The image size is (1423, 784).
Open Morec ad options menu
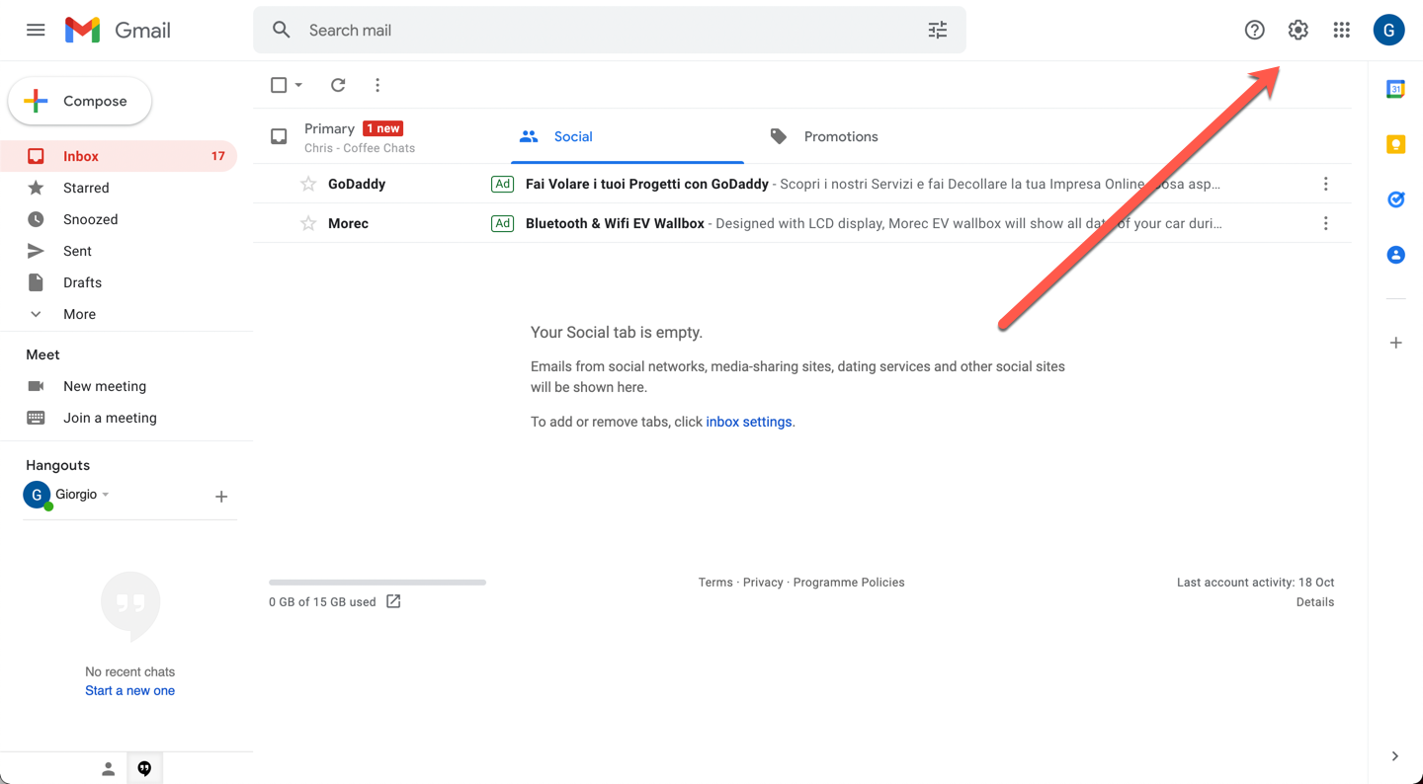point(1326,223)
